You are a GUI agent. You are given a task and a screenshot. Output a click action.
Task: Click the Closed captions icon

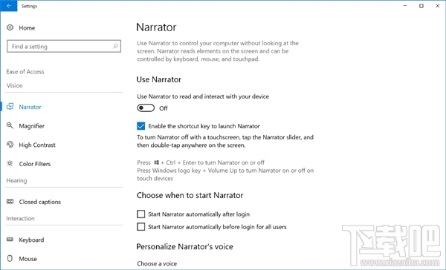coord(10,202)
